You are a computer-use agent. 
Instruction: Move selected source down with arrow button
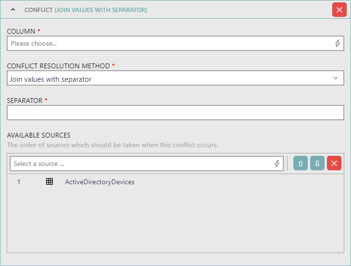click(x=317, y=164)
